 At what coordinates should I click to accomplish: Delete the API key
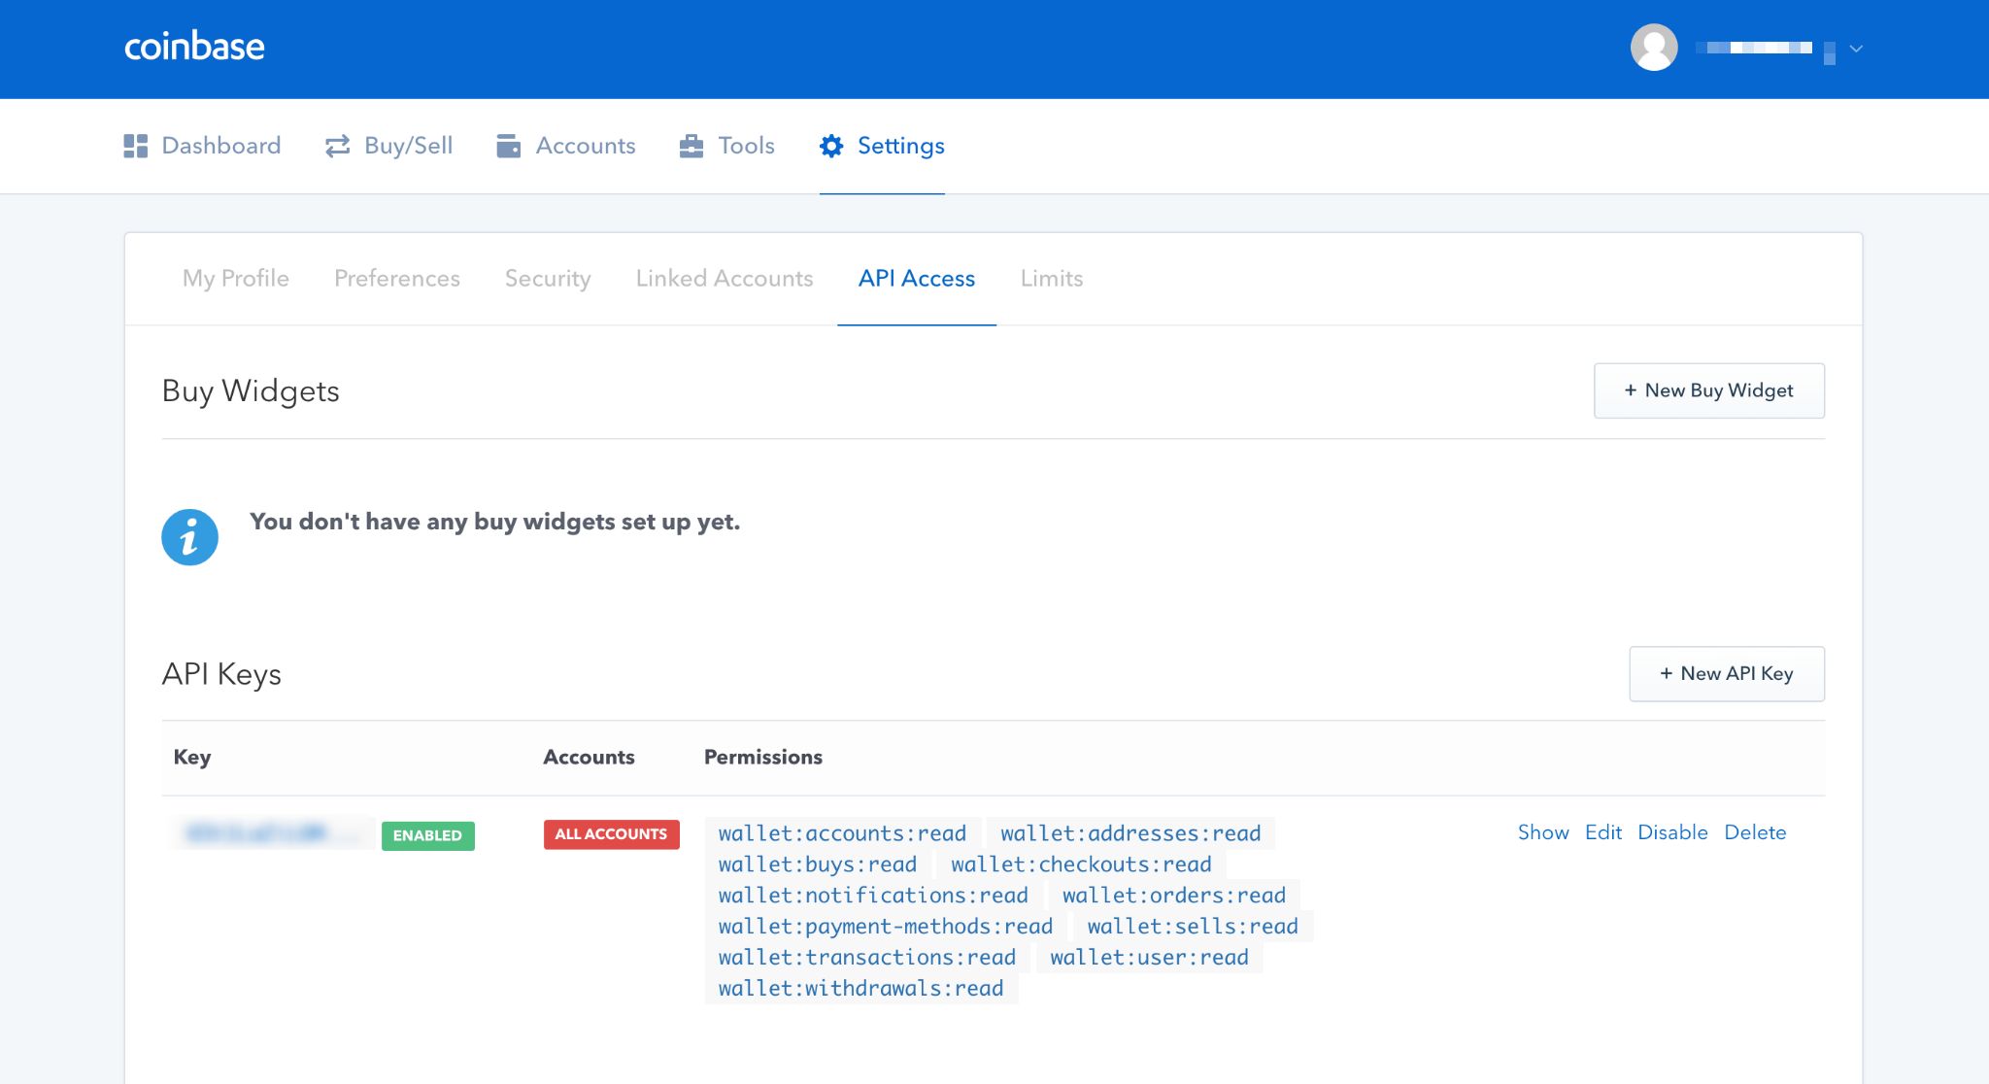(1755, 832)
